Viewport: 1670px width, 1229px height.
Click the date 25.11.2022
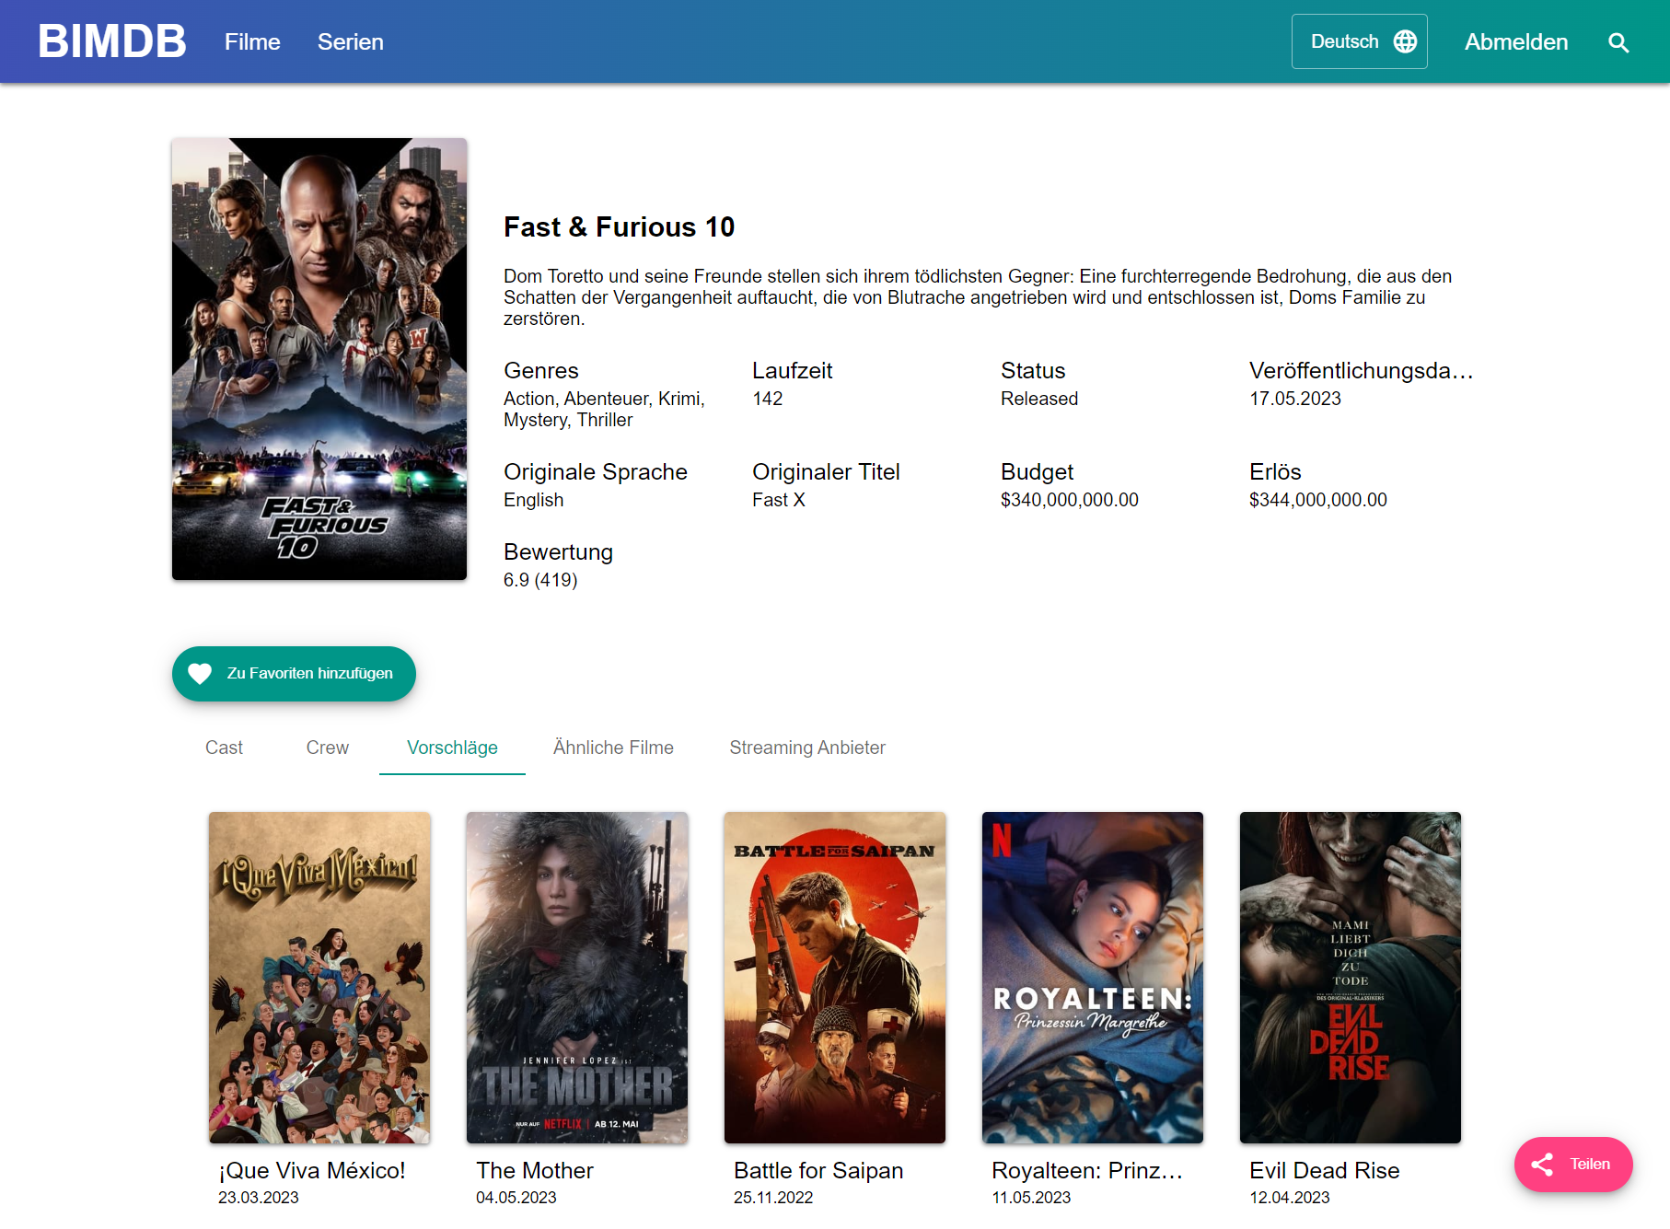click(773, 1198)
